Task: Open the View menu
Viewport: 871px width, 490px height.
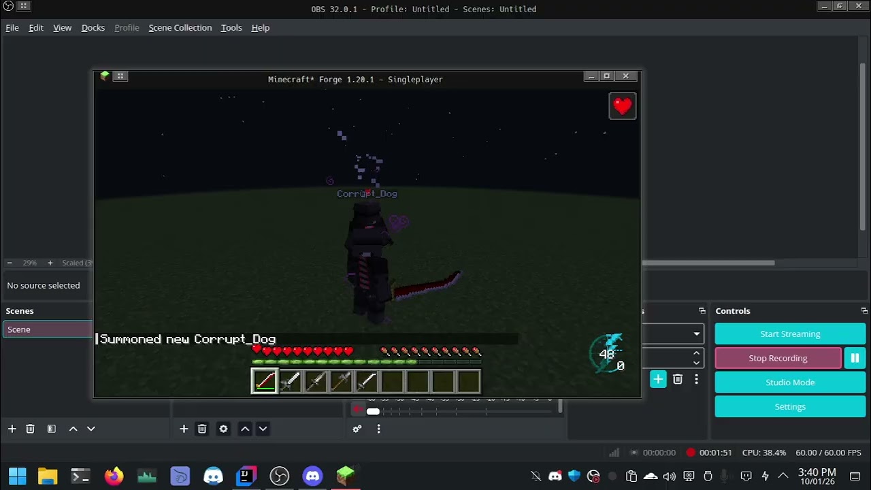Action: [x=62, y=28]
